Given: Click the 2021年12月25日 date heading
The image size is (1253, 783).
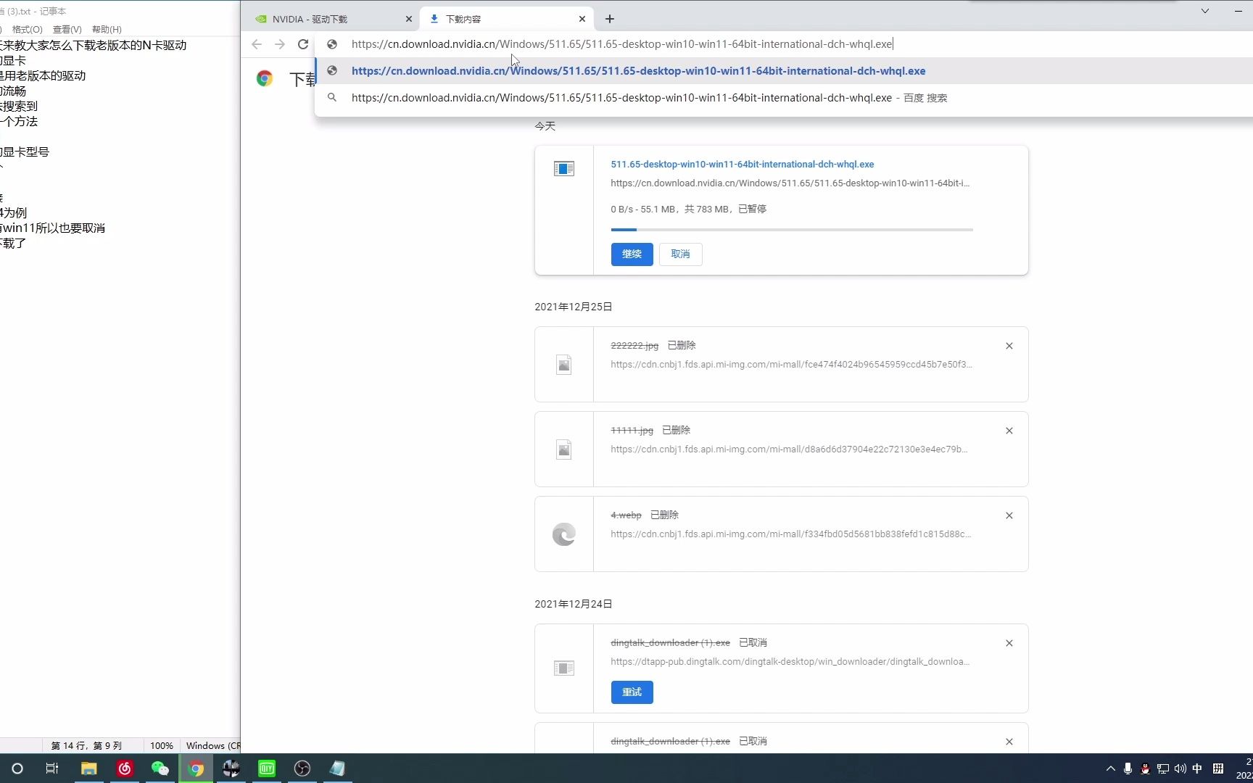Looking at the screenshot, I should click(574, 307).
